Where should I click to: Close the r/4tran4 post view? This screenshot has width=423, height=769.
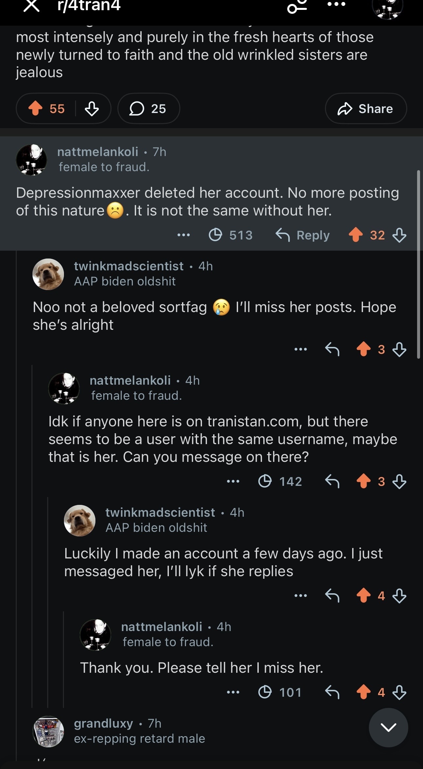[31, 6]
